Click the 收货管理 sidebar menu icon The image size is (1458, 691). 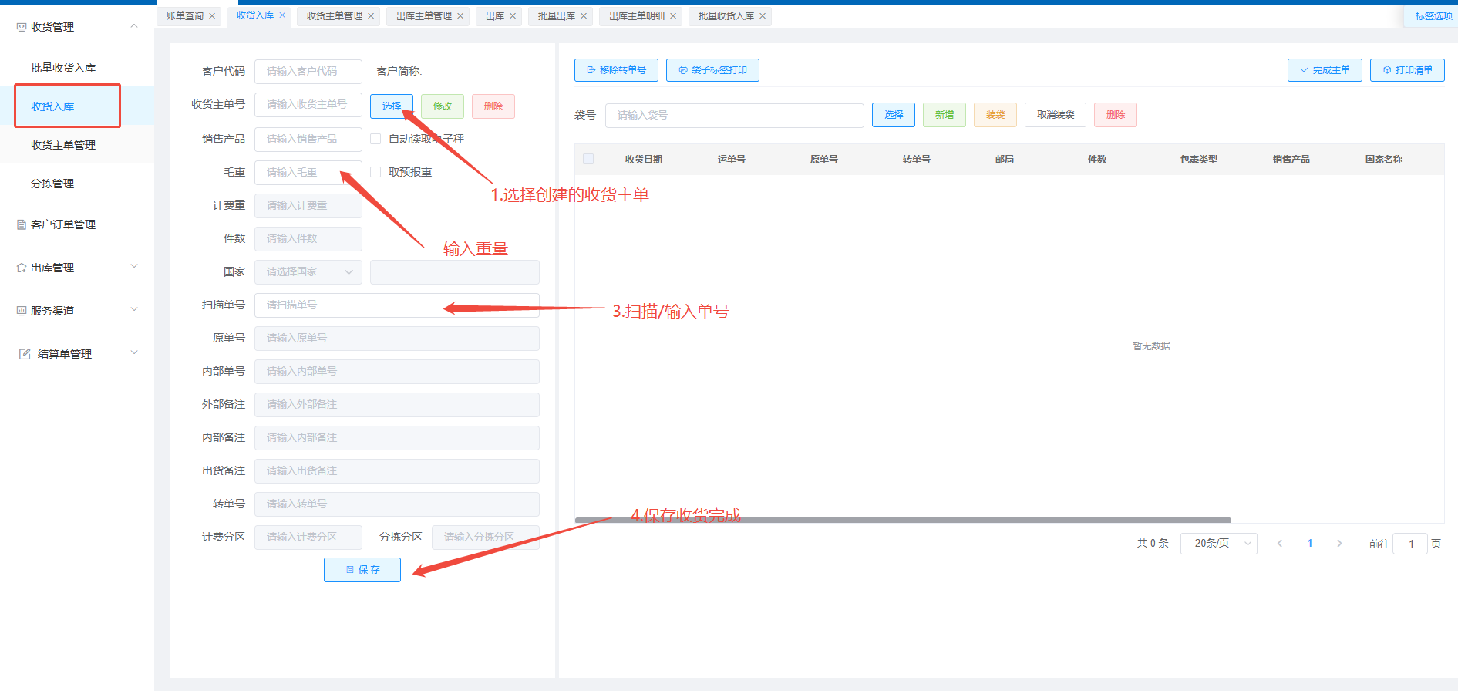pos(22,27)
